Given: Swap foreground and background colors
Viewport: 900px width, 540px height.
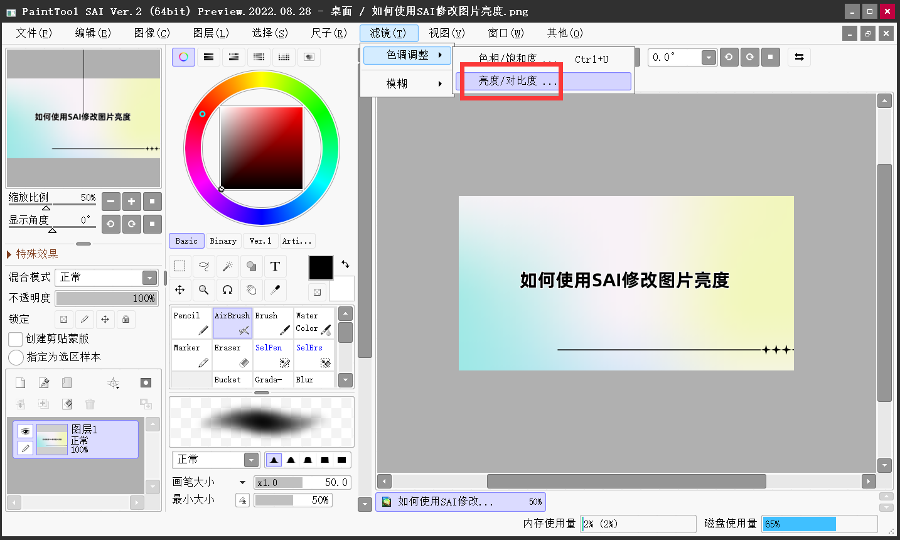Looking at the screenshot, I should [345, 264].
